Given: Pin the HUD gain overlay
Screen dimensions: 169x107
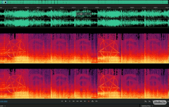Looking at the screenshot, I should coord(91,14).
